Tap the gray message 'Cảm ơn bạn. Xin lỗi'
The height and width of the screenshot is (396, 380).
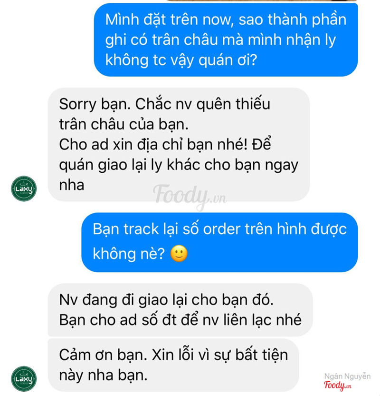click(173, 365)
